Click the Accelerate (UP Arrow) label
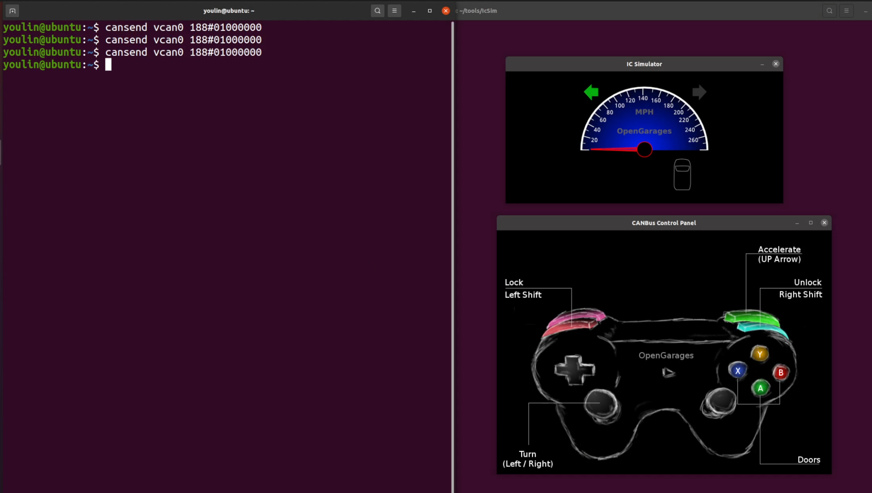The width and height of the screenshot is (872, 493). pyautogui.click(x=779, y=254)
